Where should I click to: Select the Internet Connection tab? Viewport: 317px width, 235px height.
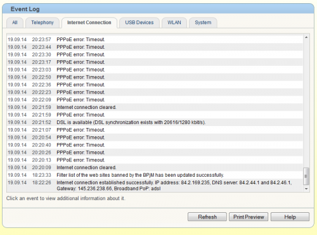(x=89, y=23)
